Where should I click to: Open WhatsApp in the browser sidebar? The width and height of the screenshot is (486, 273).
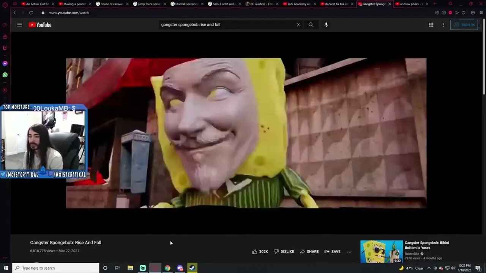pos(5,75)
